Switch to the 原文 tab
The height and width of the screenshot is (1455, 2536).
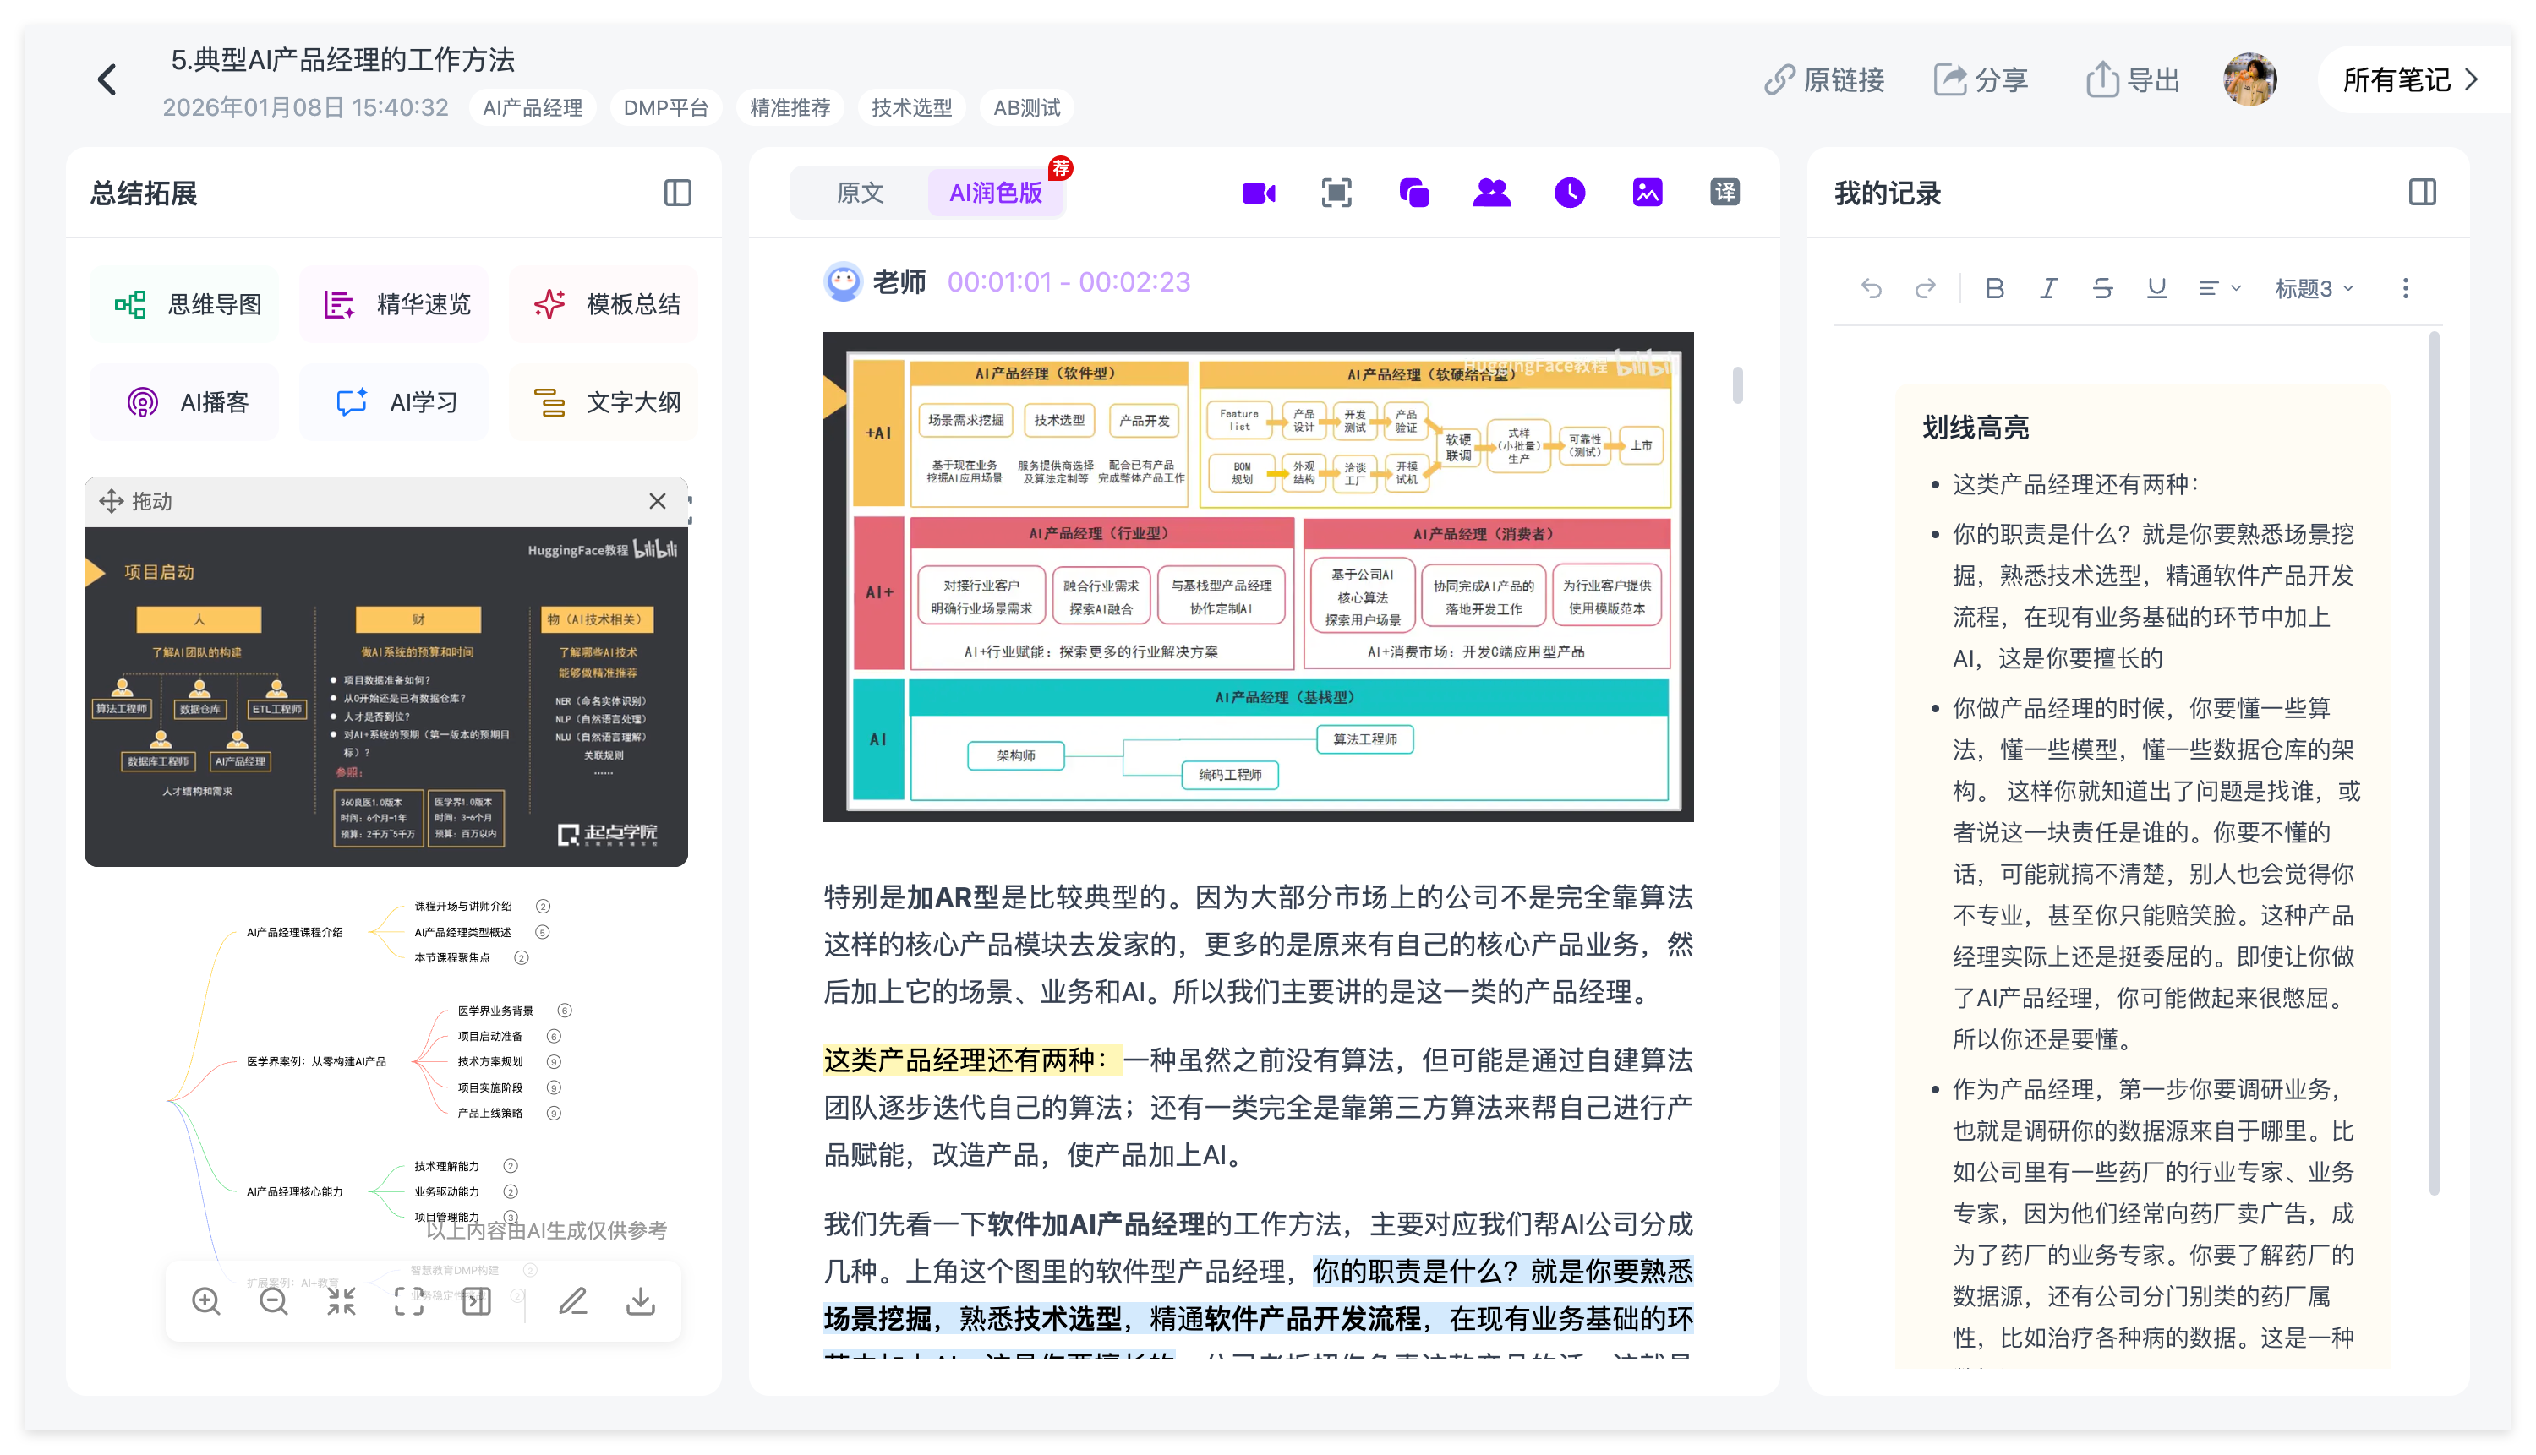pyautogui.click(x=860, y=193)
